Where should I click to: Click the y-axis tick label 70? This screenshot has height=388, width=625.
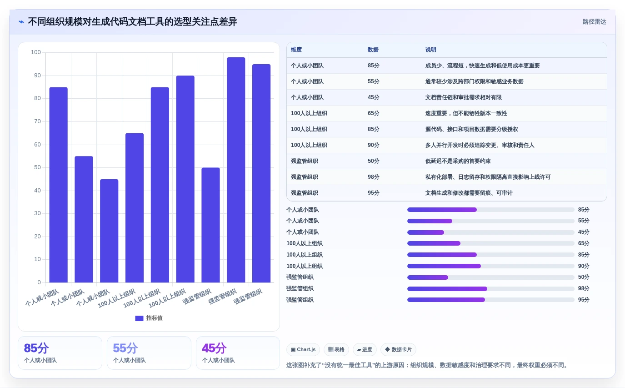(x=37, y=121)
